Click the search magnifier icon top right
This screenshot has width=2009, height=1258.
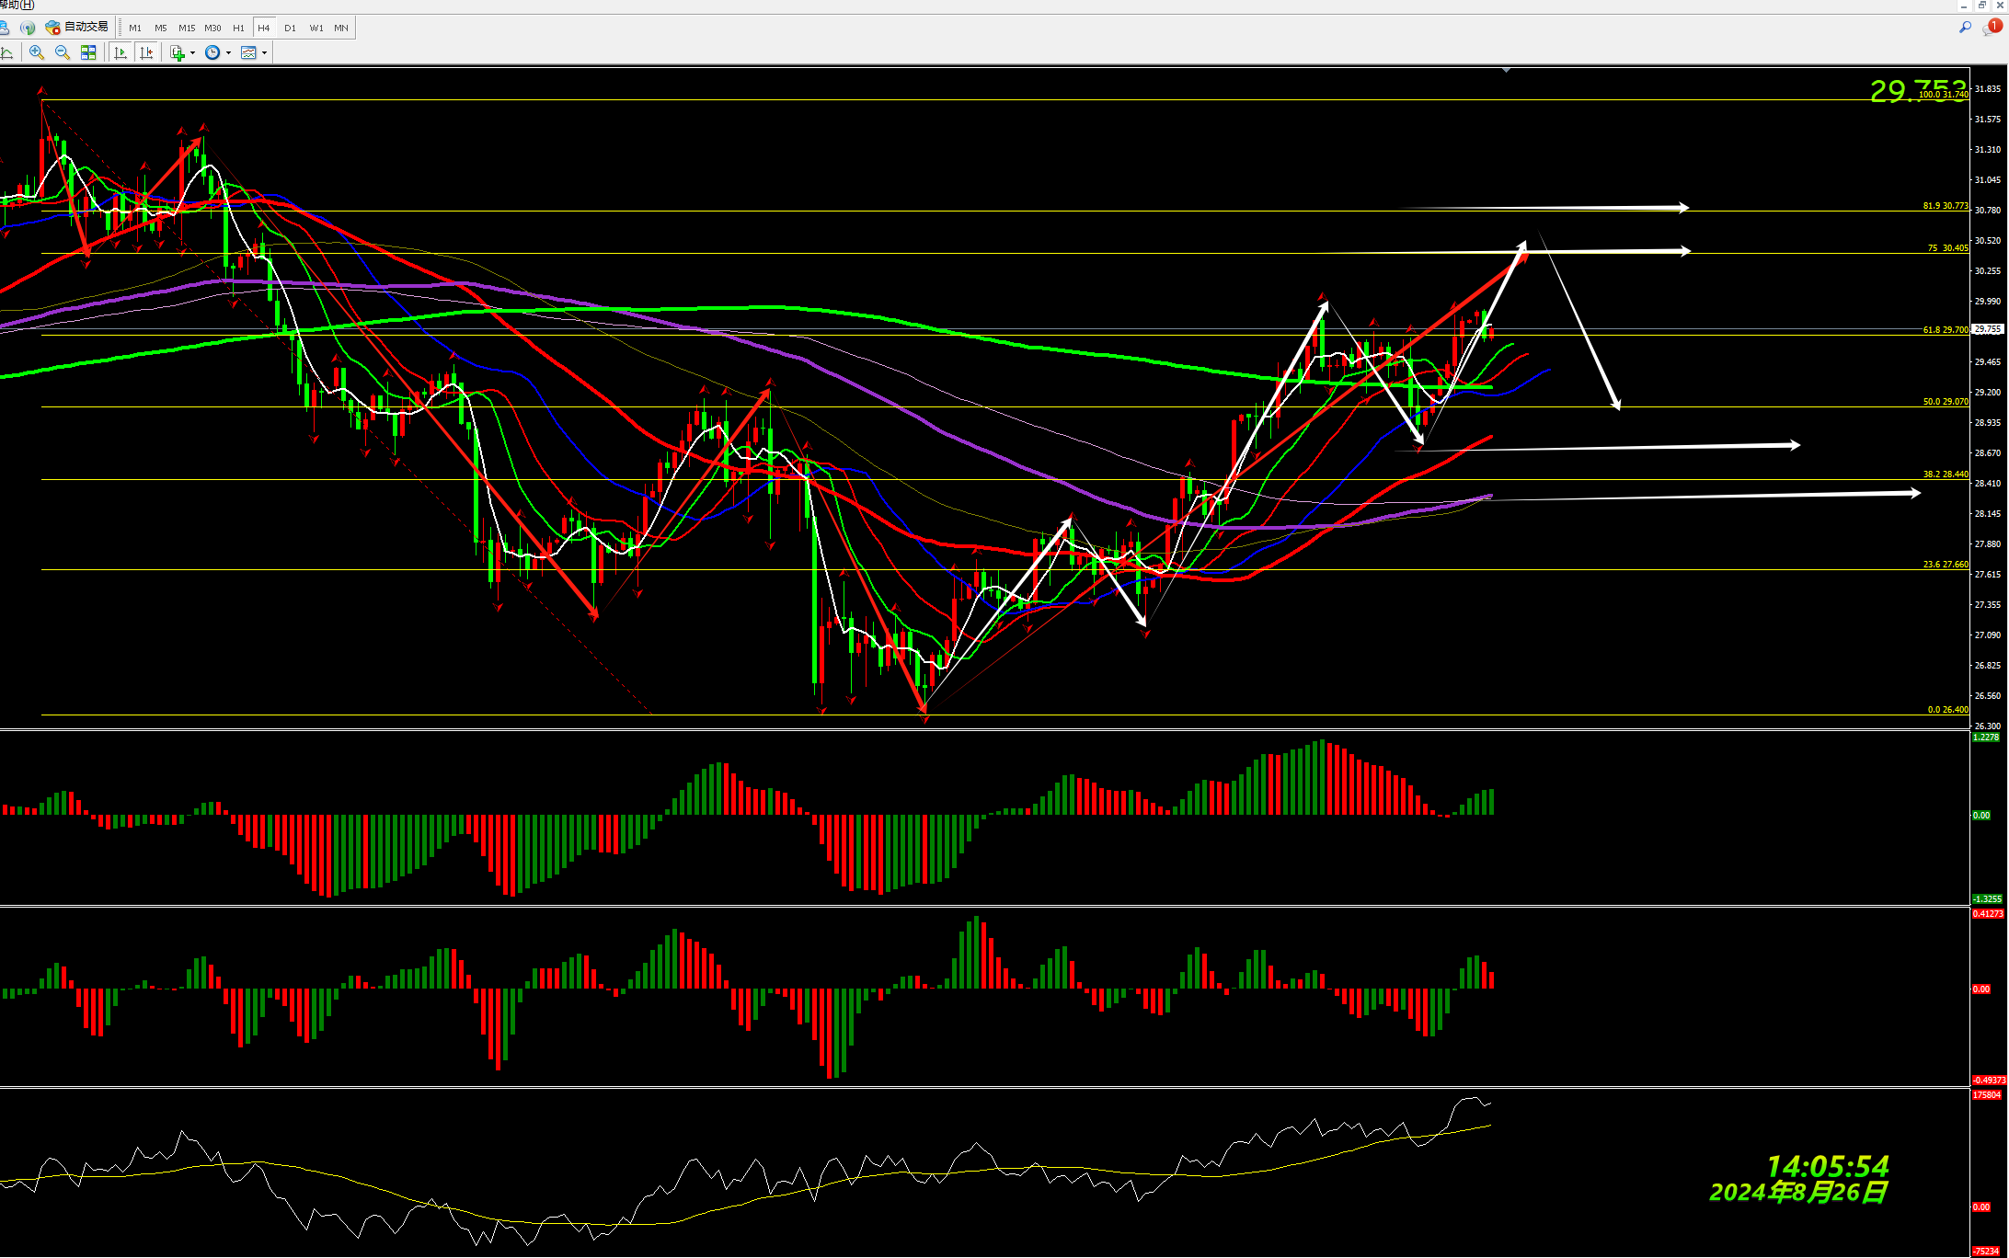1965,28
